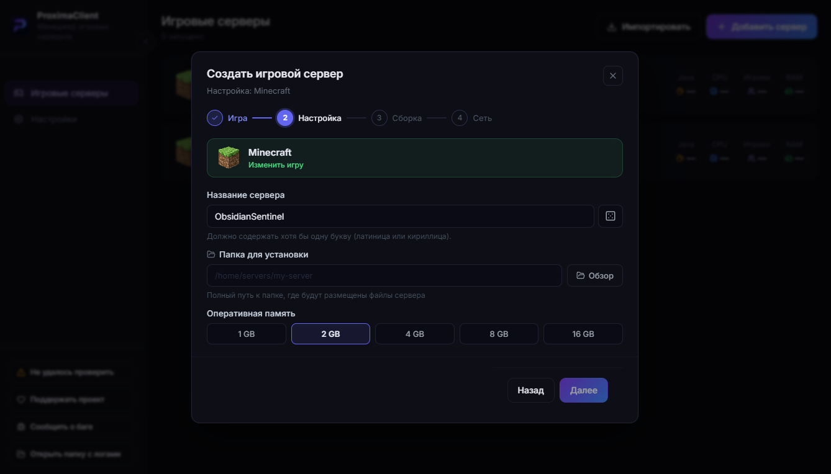Click the Настройка step label
831x474 pixels.
click(x=320, y=118)
